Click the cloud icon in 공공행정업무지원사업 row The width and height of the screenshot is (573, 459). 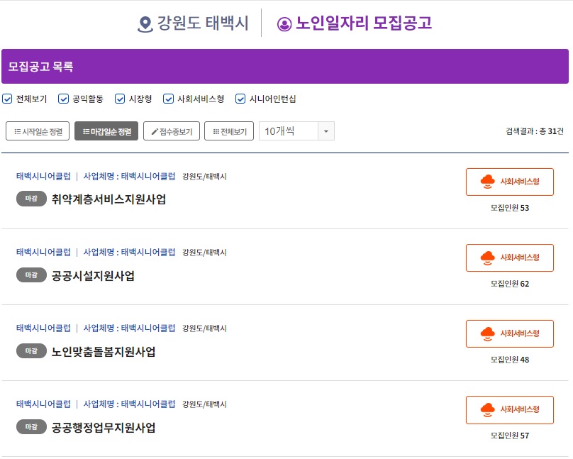(487, 409)
